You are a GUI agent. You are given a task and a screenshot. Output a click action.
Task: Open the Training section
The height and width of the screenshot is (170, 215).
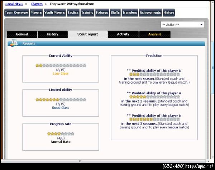(87, 13)
